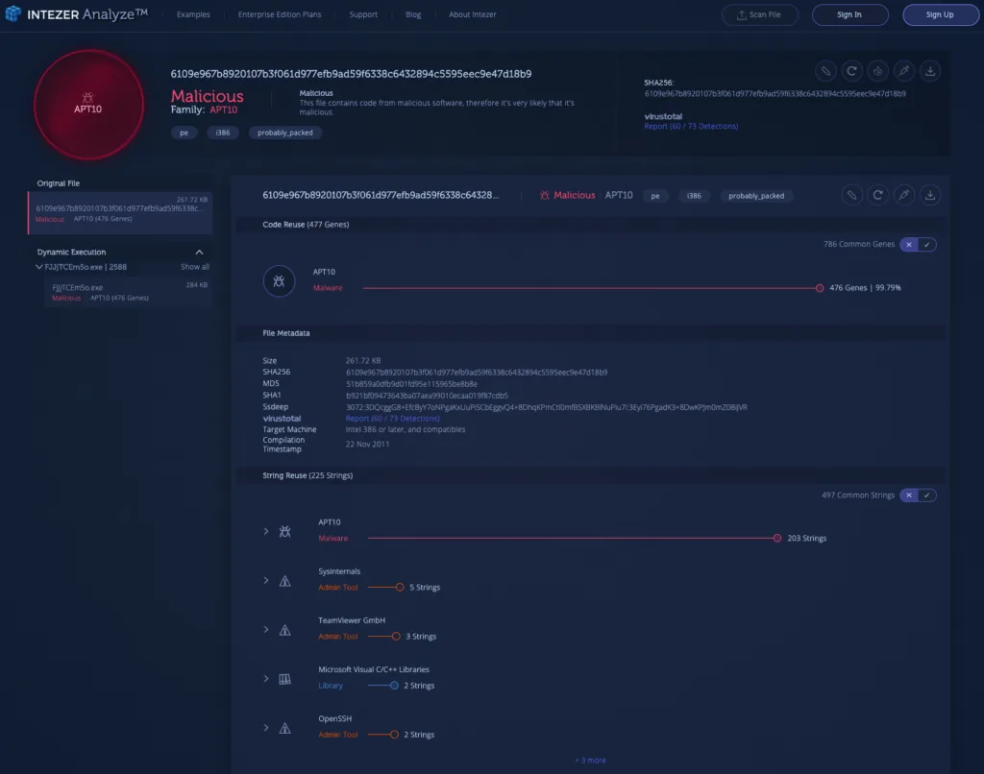984x774 pixels.
Task: Open VirusTotal report link in File Metadata
Action: 393,419
